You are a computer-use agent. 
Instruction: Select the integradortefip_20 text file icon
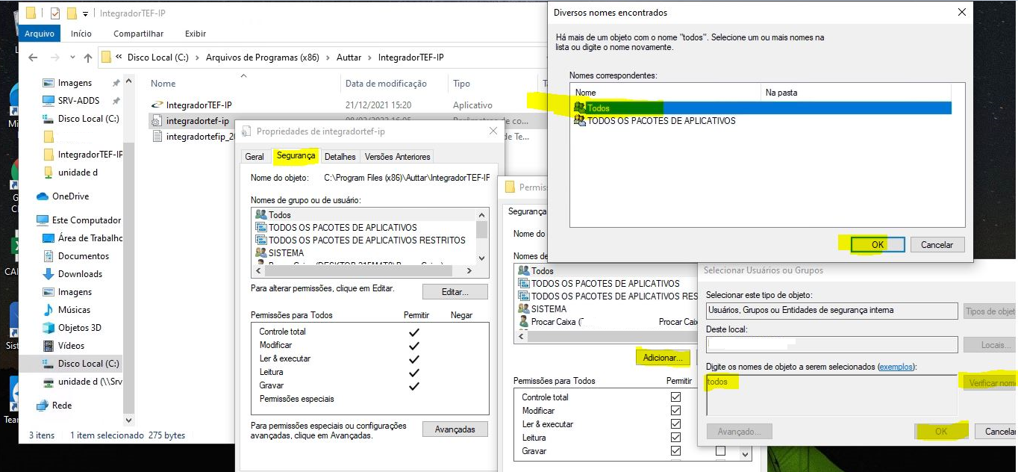157,137
